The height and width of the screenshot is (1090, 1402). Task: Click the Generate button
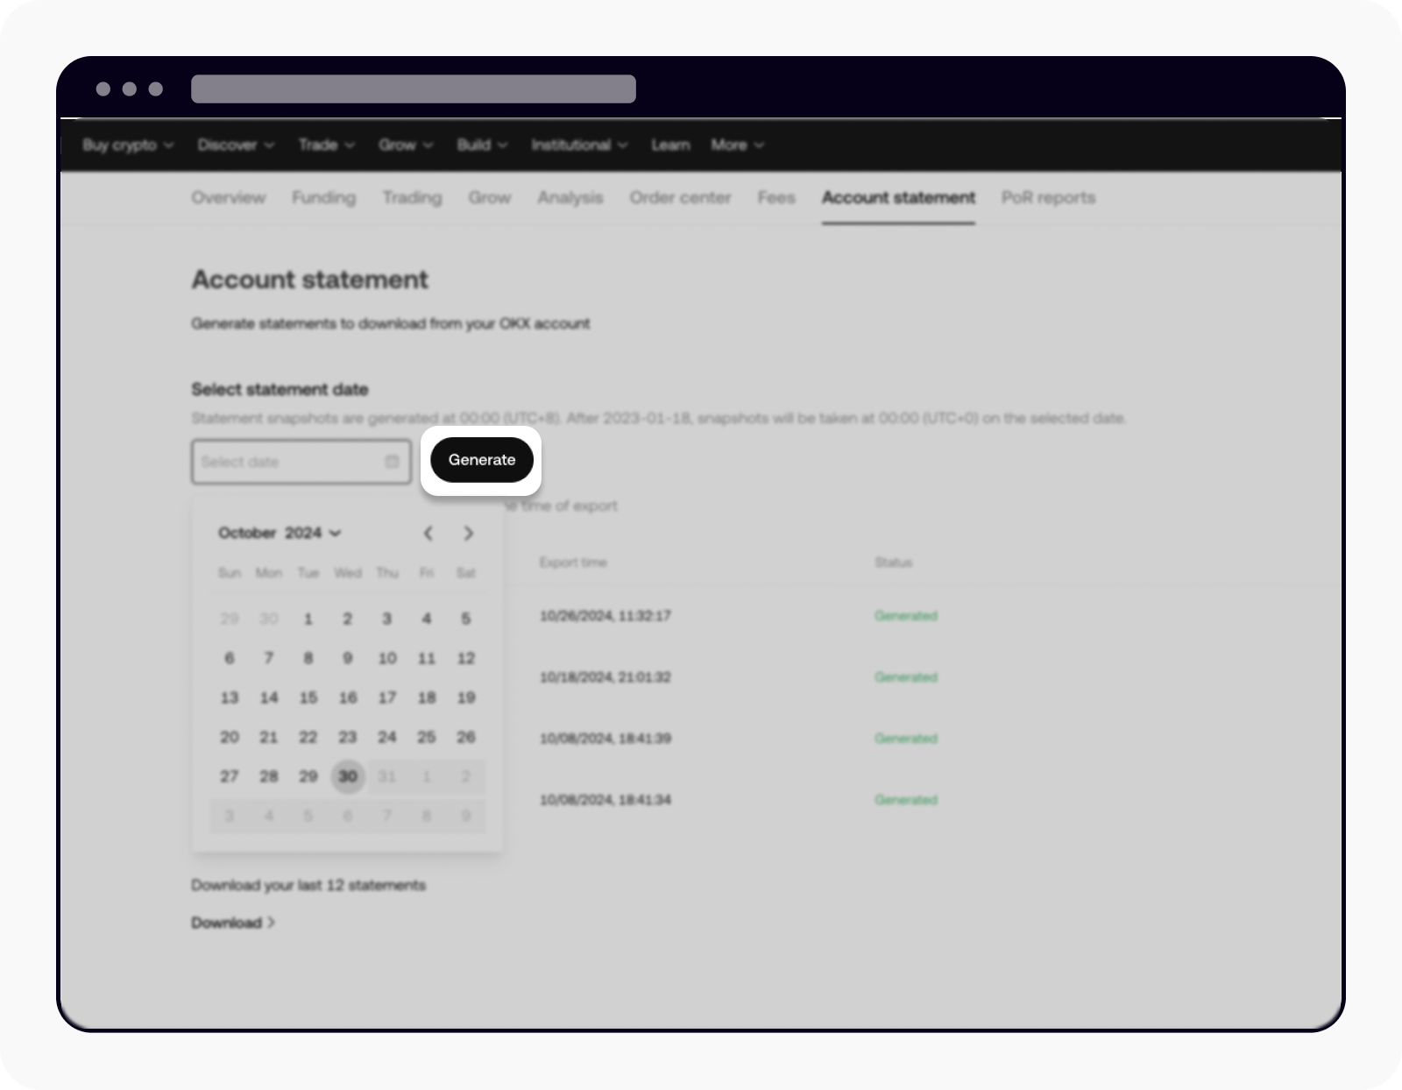[x=481, y=460]
